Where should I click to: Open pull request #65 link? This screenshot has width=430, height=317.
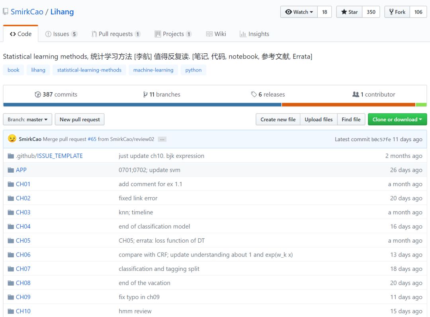(x=92, y=139)
